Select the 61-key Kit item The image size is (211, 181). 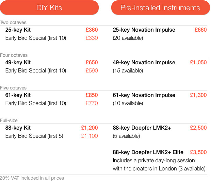click(x=18, y=95)
